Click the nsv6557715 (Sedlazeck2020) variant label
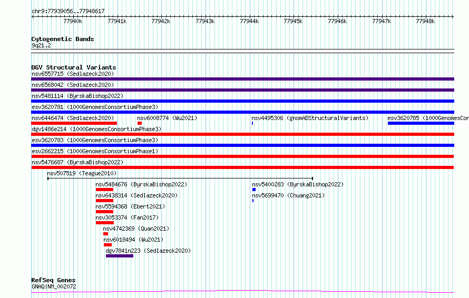 pyautogui.click(x=73, y=74)
